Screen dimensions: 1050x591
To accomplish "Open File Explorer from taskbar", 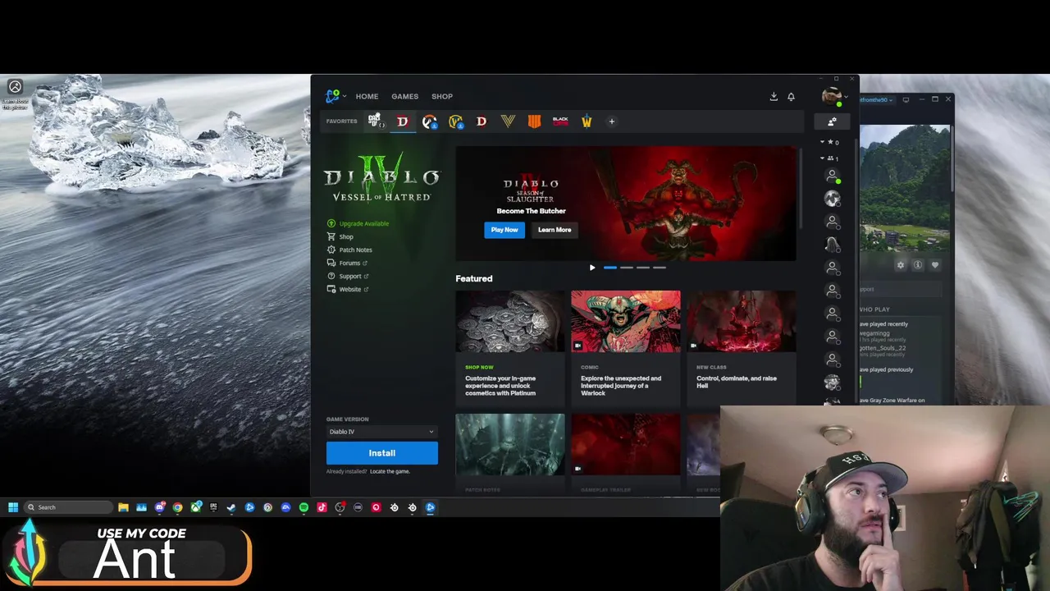I will (x=123, y=507).
